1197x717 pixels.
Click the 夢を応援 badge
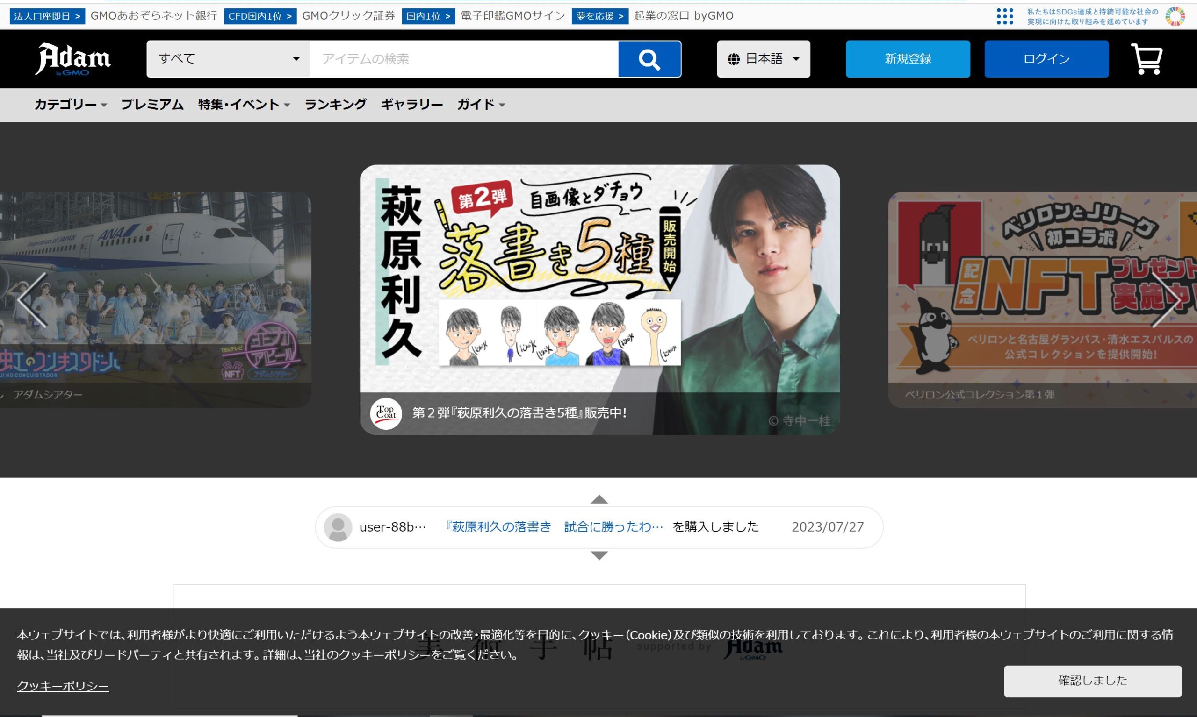[600, 16]
